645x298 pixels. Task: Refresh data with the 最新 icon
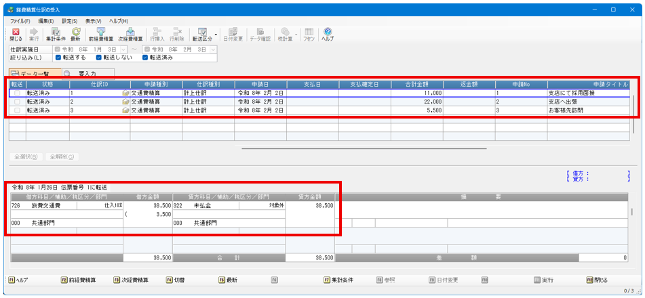(75, 35)
